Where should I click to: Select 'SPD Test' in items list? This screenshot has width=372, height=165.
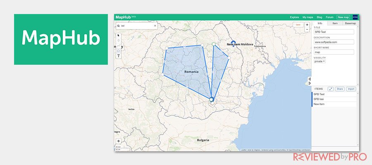[x=334, y=94]
